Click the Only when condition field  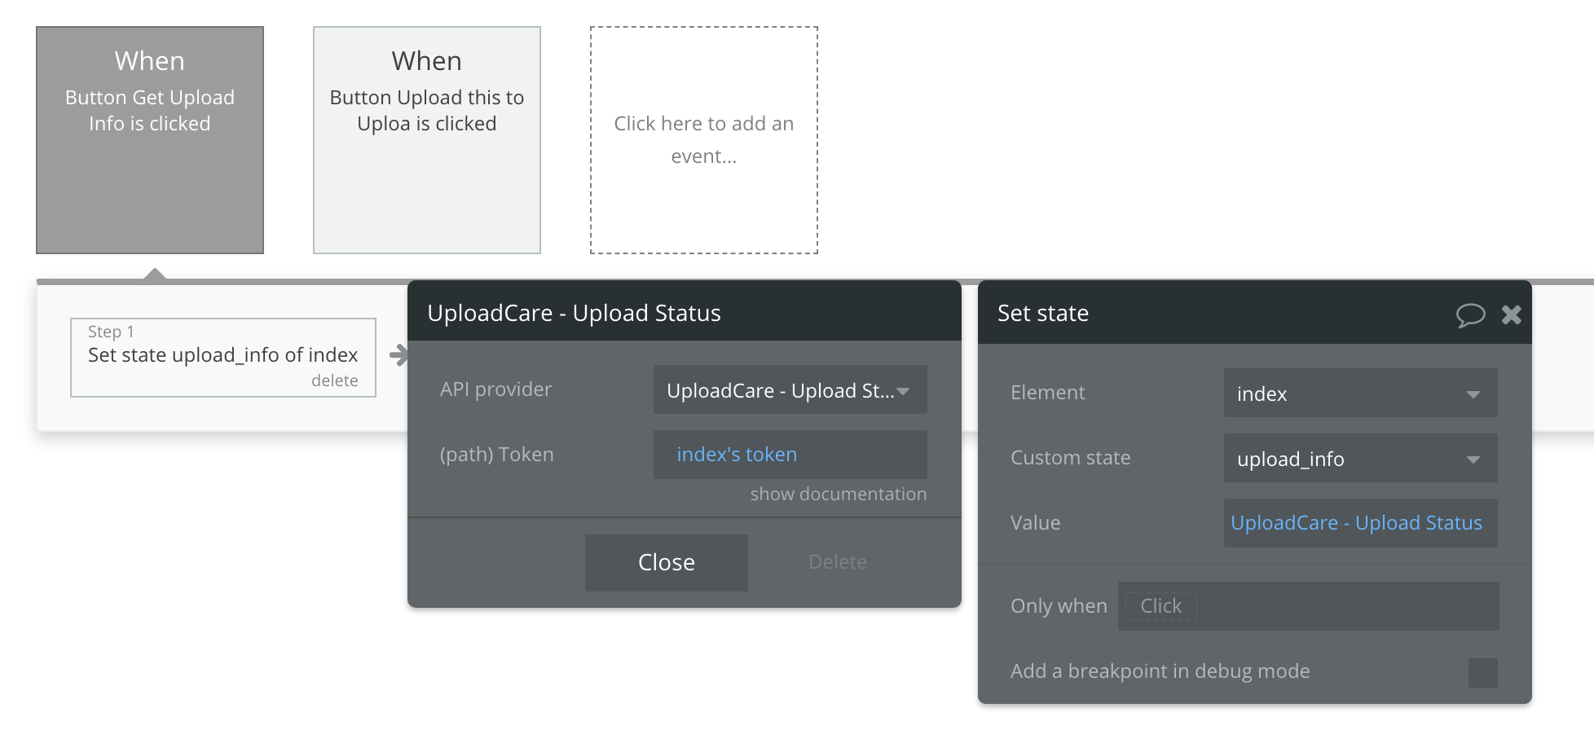coord(1307,606)
